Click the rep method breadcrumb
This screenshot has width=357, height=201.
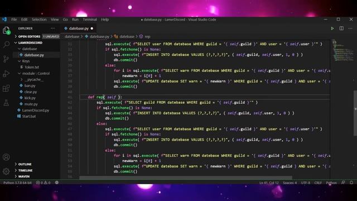click(145, 36)
